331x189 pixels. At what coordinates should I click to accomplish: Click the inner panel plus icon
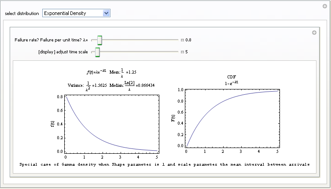pyautogui.click(x=314, y=33)
